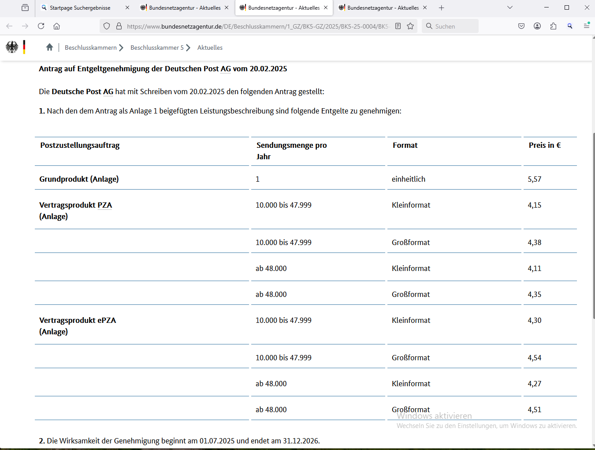Click Großformat in the 4,38 row

pos(411,242)
